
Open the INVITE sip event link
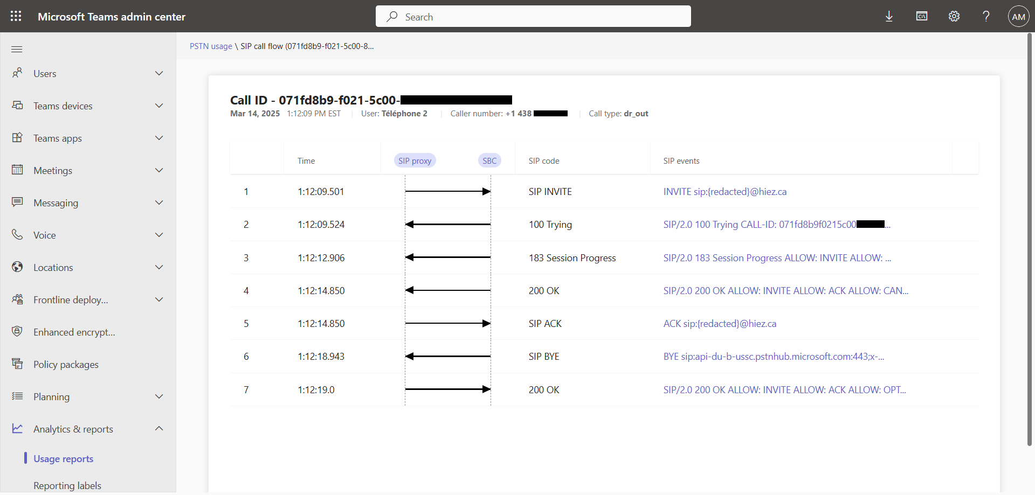(x=724, y=192)
